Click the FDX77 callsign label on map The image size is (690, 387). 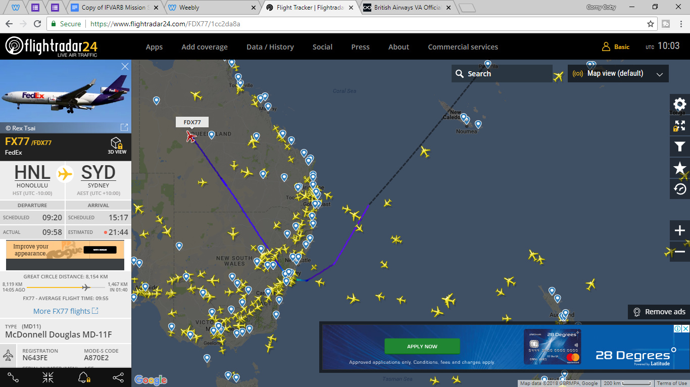click(192, 122)
